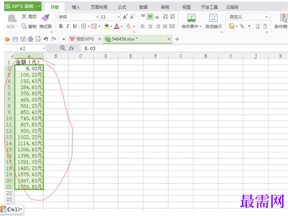Increase font size with A+ icon

[125, 17]
